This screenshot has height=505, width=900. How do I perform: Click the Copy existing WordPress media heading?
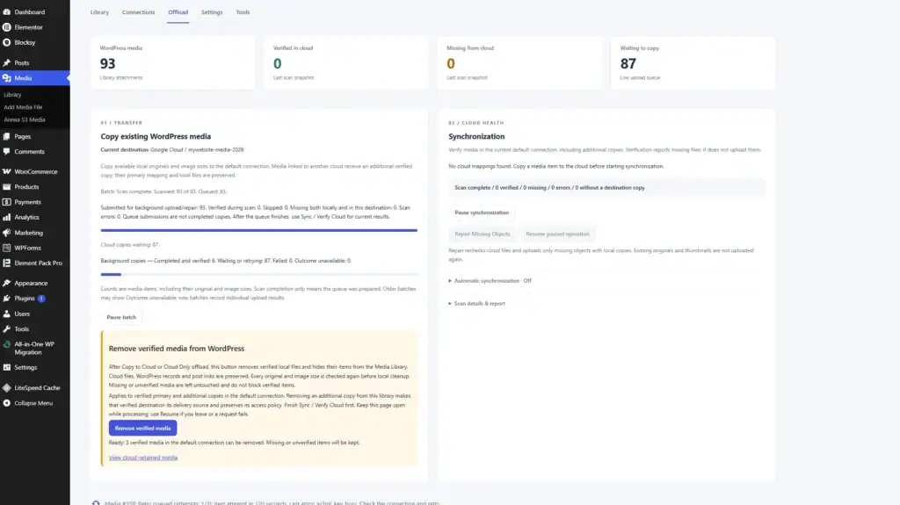[x=156, y=137]
